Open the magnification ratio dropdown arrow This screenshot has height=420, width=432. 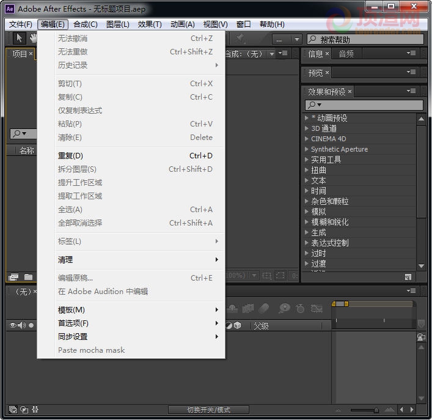click(254, 275)
